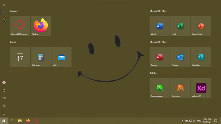Open the user account avatar
The width and height of the screenshot is (221, 124).
pyautogui.click(x=4, y=83)
